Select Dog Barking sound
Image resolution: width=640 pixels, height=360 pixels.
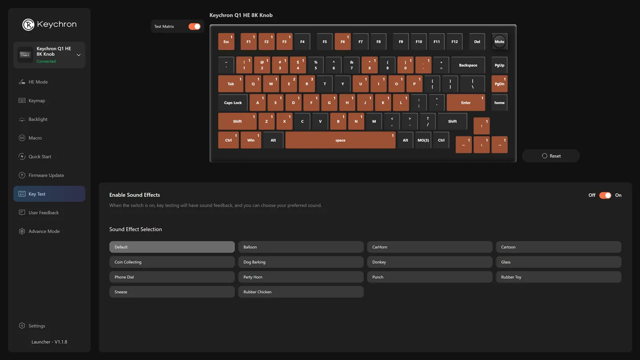tap(301, 262)
